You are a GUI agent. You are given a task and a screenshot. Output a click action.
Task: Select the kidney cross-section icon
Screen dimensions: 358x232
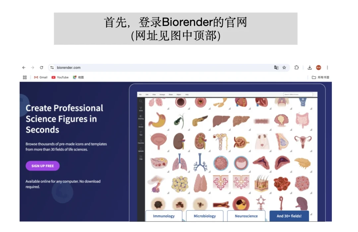click(200, 141)
